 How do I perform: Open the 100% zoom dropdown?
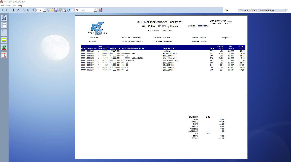pos(45,10)
